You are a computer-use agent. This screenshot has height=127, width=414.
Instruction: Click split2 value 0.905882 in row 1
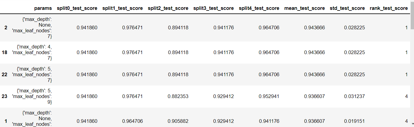tap(178, 121)
